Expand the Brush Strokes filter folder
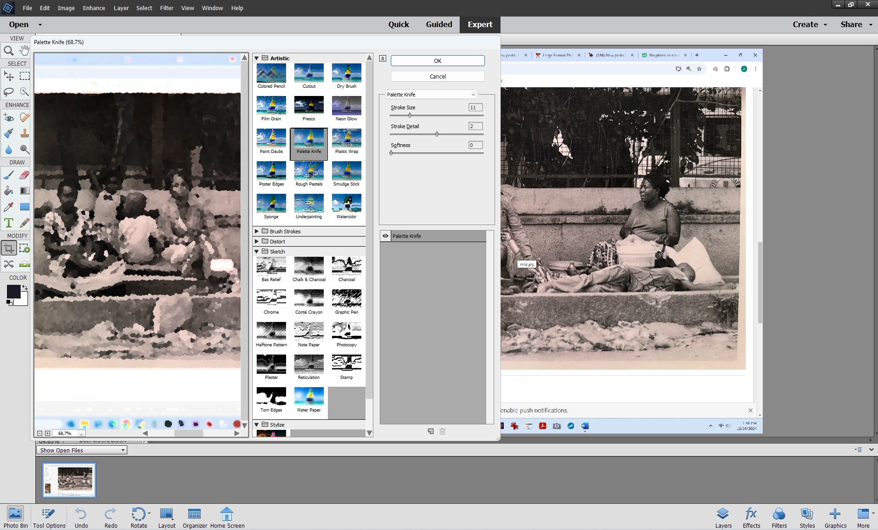This screenshot has height=530, width=878. pos(257,231)
